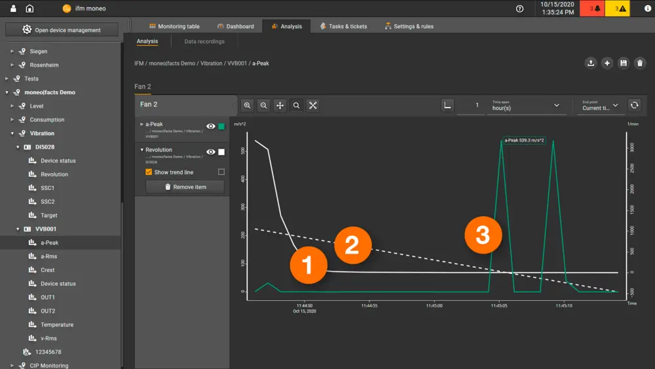This screenshot has width=655, height=369.
Task: Collapse the moneo|facts Demo node
Action: pyautogui.click(x=7, y=92)
